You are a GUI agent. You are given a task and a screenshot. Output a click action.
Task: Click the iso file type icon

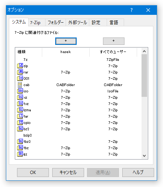click(20, 91)
